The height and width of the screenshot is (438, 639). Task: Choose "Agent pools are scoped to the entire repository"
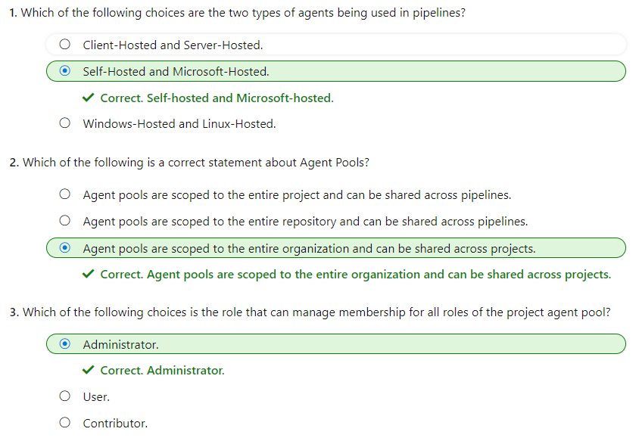64,220
